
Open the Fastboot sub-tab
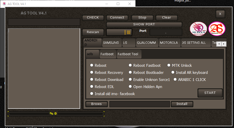pyautogui.click(x=108, y=54)
